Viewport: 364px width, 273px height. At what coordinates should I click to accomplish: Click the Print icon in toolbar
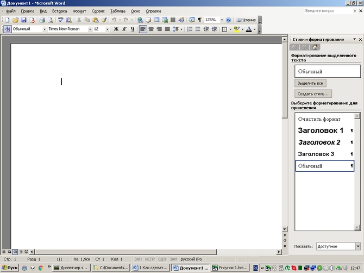42,20
